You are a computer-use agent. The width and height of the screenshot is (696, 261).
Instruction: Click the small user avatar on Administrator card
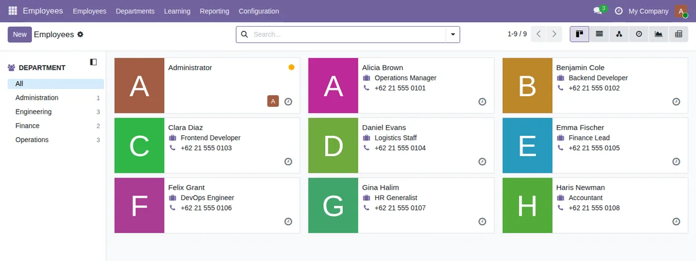point(273,101)
